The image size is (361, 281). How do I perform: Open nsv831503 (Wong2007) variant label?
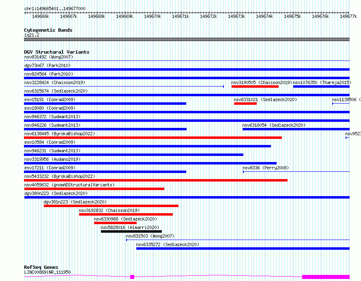[x=150, y=236]
